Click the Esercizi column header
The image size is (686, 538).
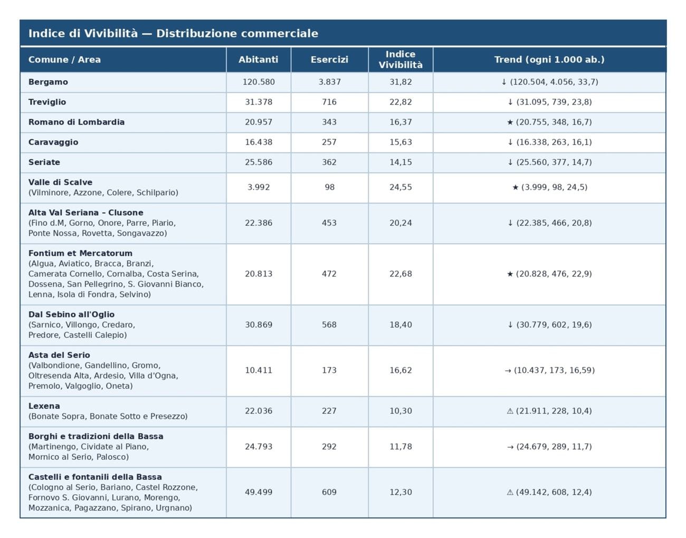[329, 60]
